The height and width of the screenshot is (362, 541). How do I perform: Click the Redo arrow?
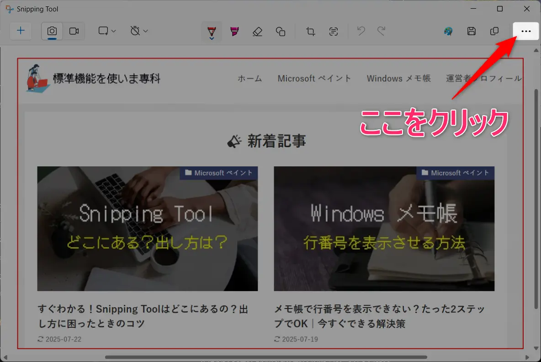pos(381,31)
